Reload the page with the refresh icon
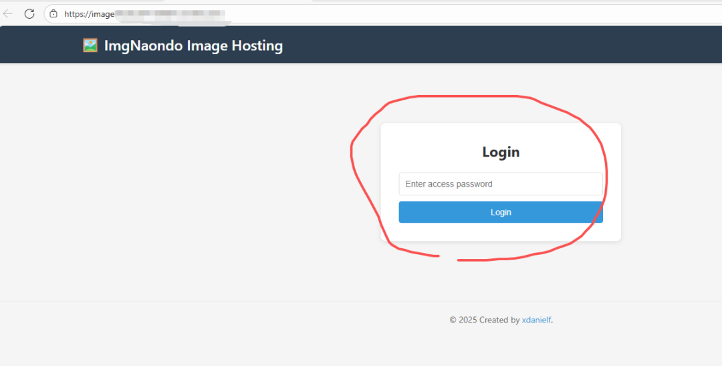722x366 pixels. [29, 13]
